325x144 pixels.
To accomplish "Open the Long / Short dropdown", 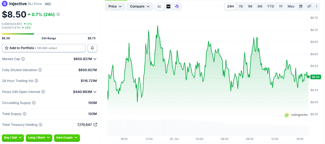I will (39, 138).
